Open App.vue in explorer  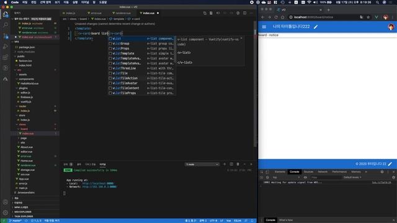(24, 179)
